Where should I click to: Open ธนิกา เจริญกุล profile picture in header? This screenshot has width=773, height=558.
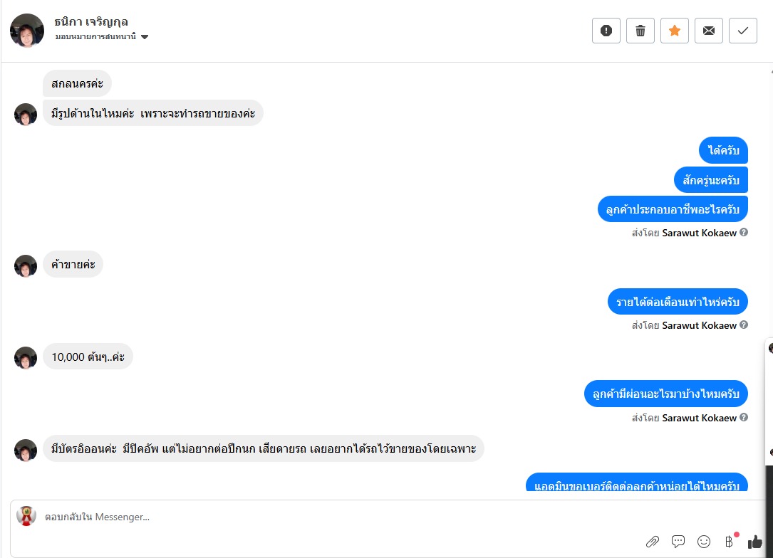tap(27, 31)
